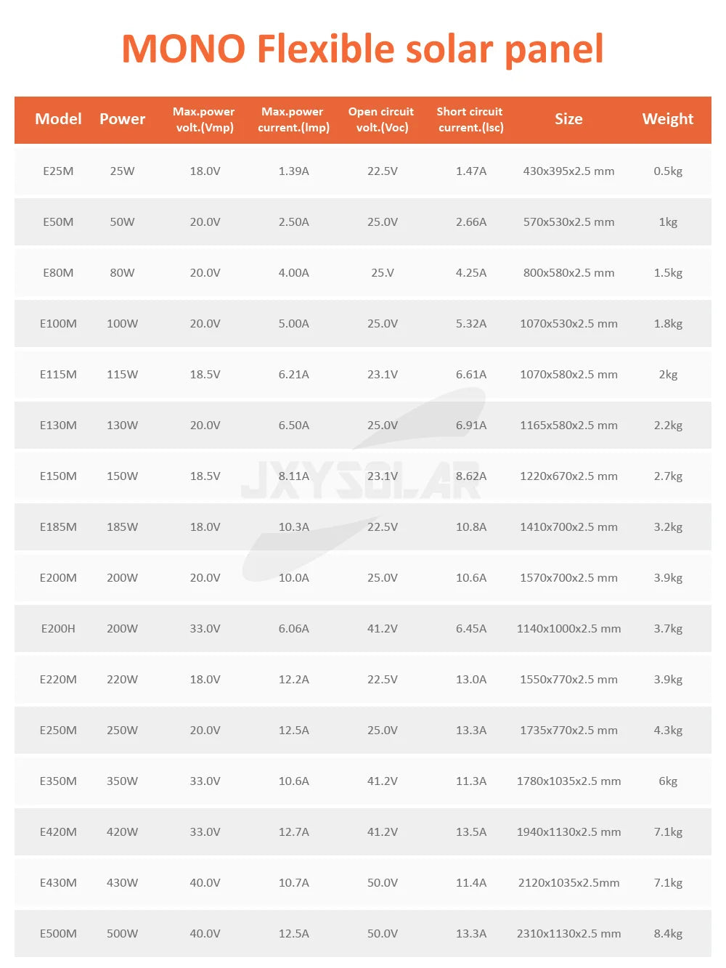
Task: Click the Short circuit current.(Isc) header
Action: pyautogui.click(x=470, y=119)
